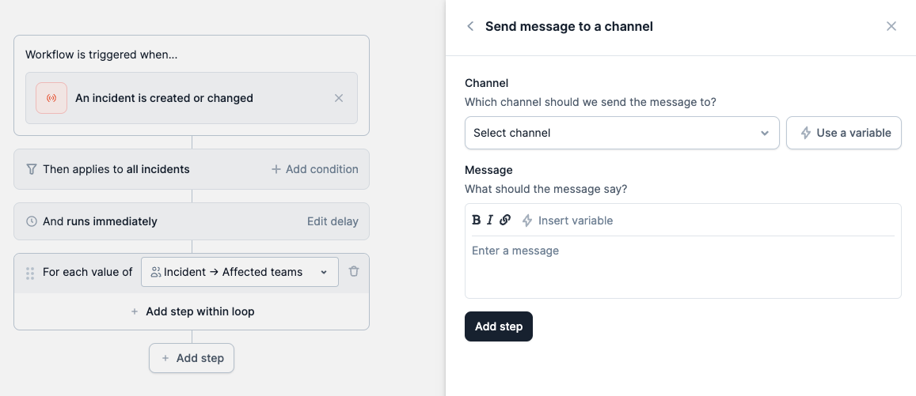
Task: Click the clock icon beside runs immediately
Action: (x=32, y=221)
